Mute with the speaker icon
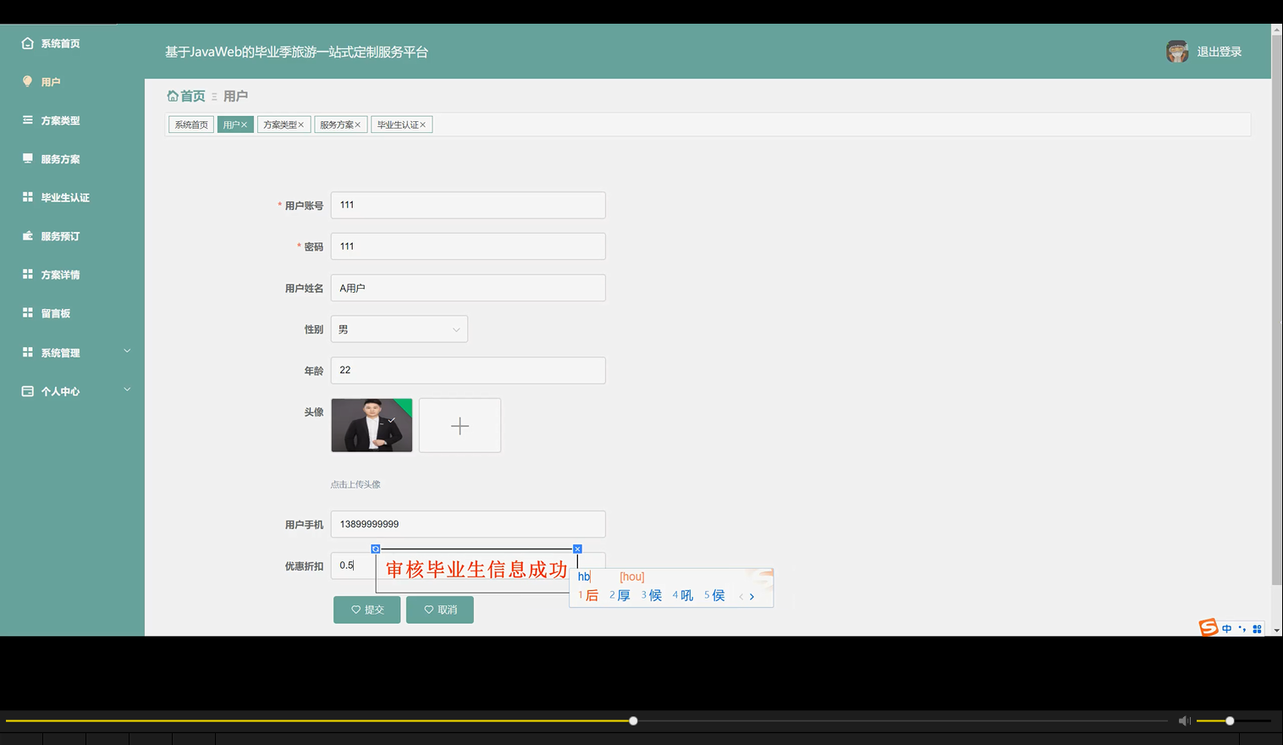This screenshot has width=1283, height=745. point(1185,721)
